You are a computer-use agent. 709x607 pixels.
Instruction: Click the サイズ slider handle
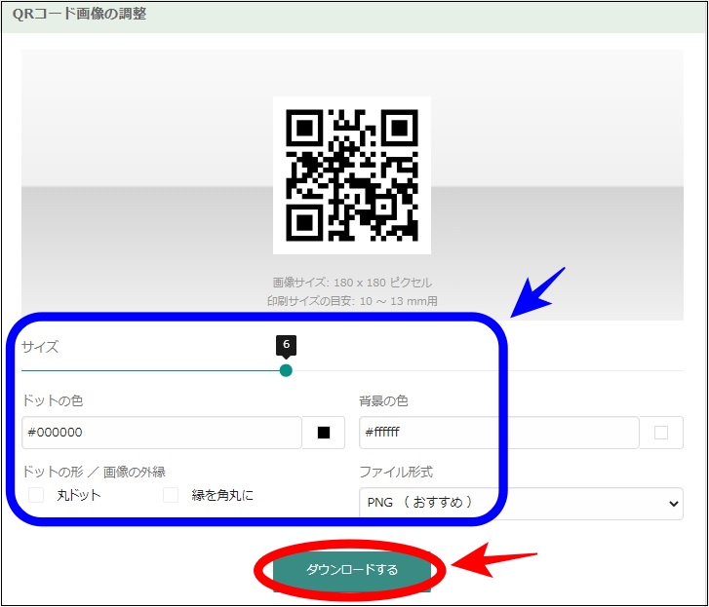tap(286, 370)
